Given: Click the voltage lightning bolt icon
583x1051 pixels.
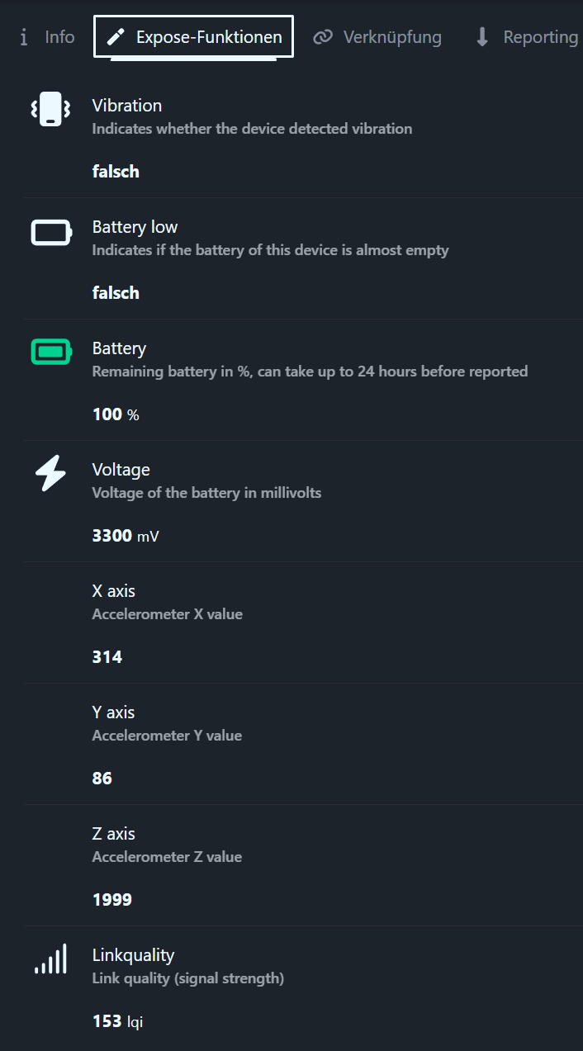Looking at the screenshot, I should coord(50,475).
